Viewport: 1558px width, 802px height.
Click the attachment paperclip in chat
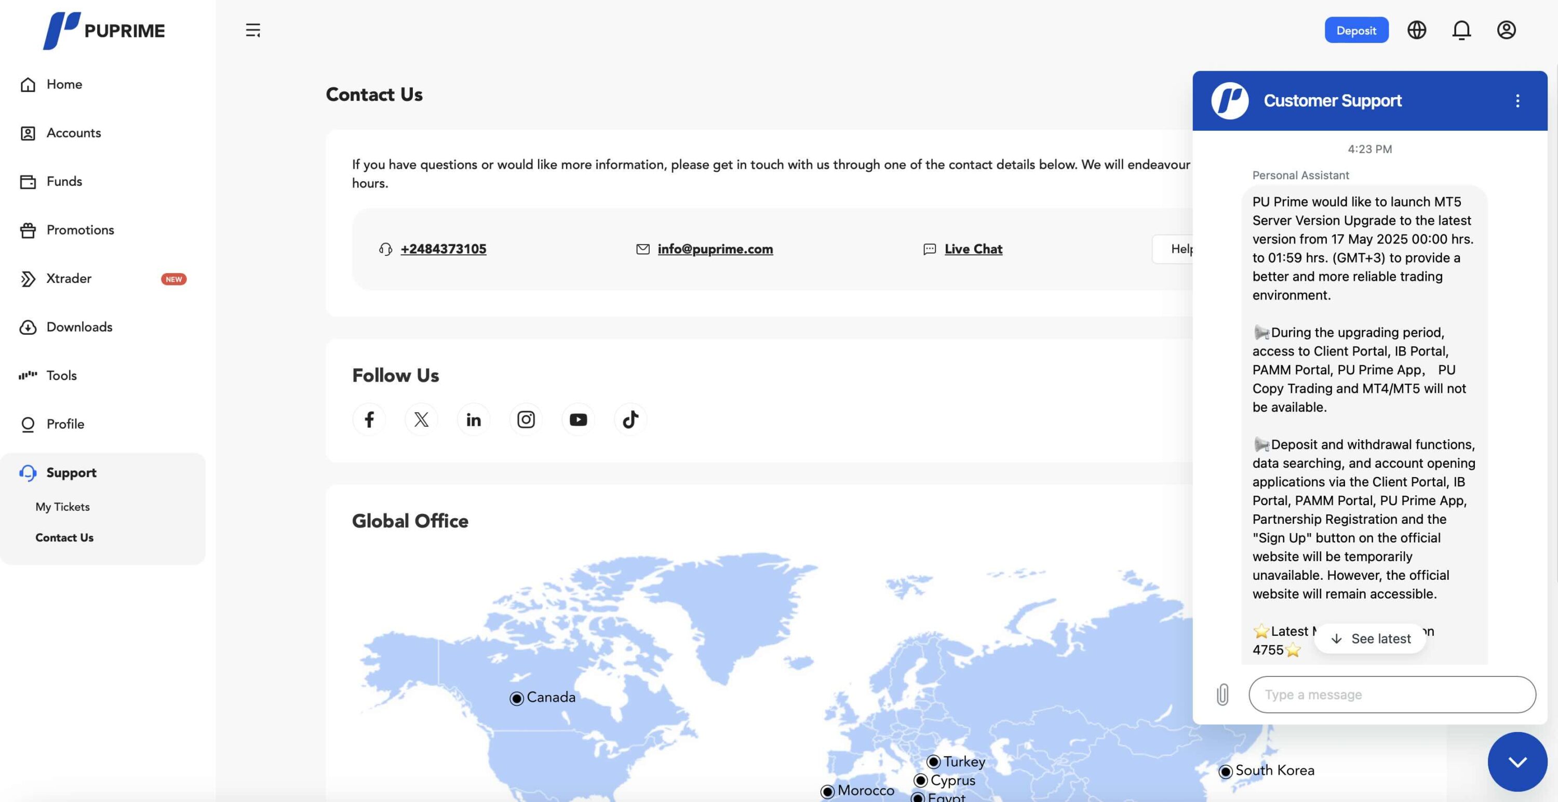(1223, 695)
